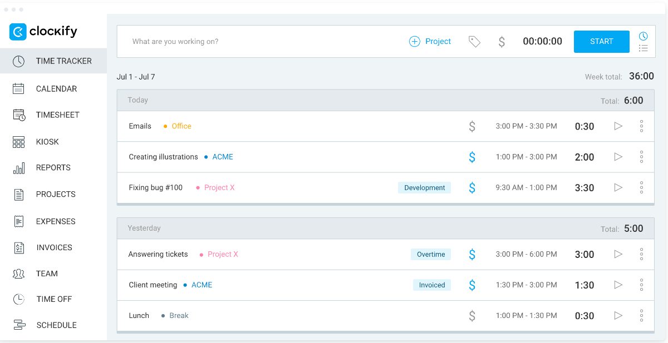View the Reports page
The image size is (668, 343).
(53, 168)
